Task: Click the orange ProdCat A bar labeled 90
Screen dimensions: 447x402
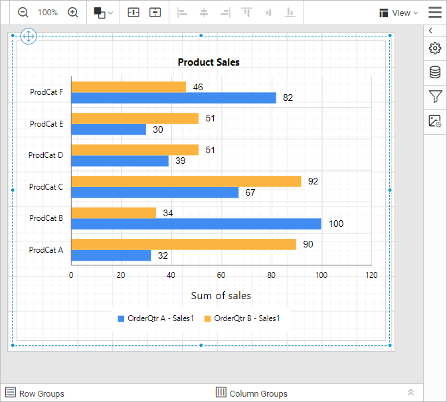Action: [x=184, y=244]
